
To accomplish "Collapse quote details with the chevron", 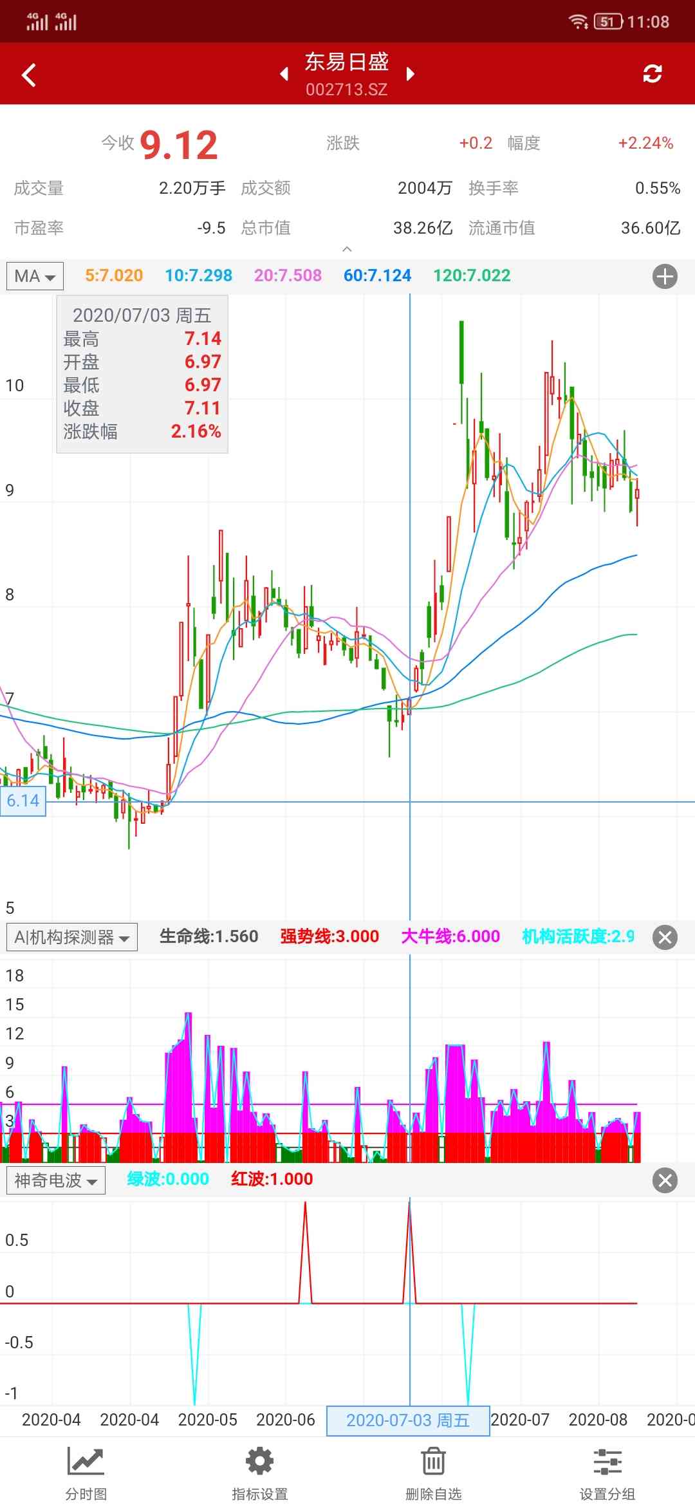I will pyautogui.click(x=347, y=249).
